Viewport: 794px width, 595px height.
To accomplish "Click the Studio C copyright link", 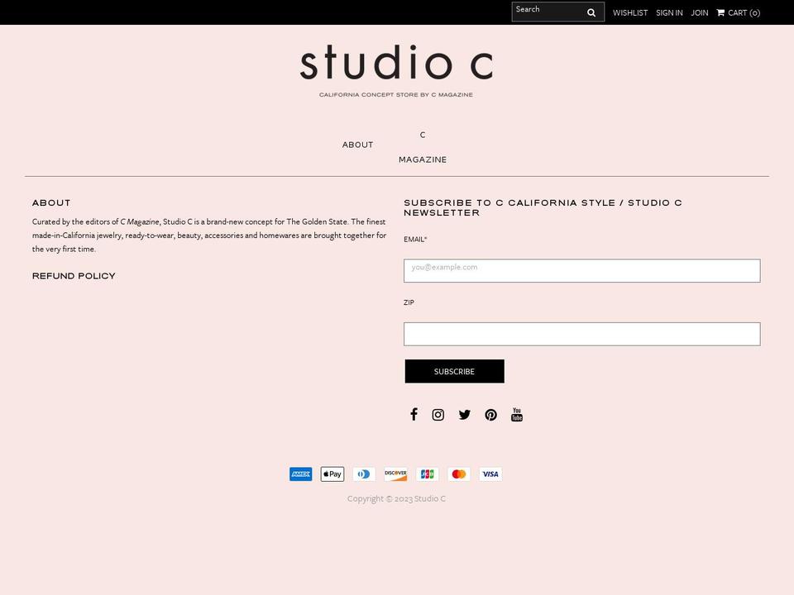I will 429,498.
